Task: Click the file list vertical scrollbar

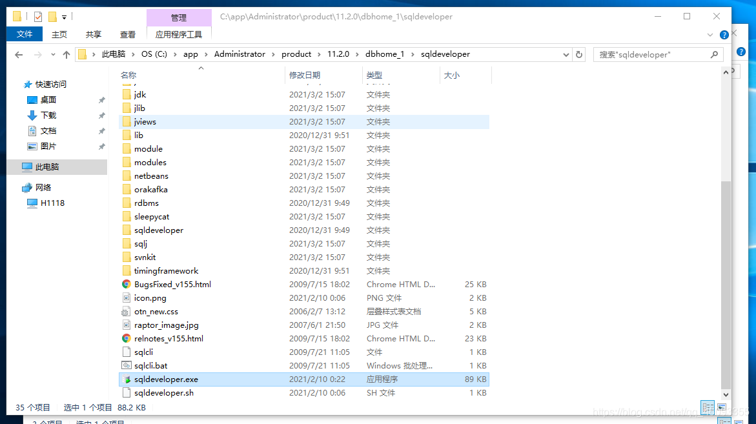Action: click(726, 284)
